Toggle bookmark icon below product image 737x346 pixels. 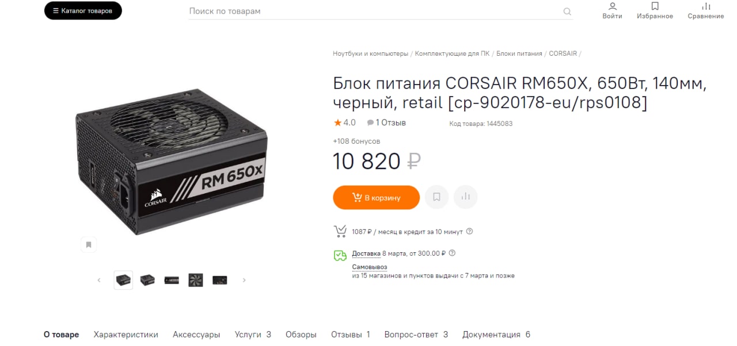(x=89, y=244)
